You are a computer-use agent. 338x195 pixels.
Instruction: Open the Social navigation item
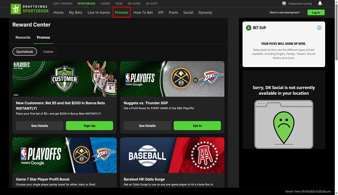pyautogui.click(x=188, y=13)
